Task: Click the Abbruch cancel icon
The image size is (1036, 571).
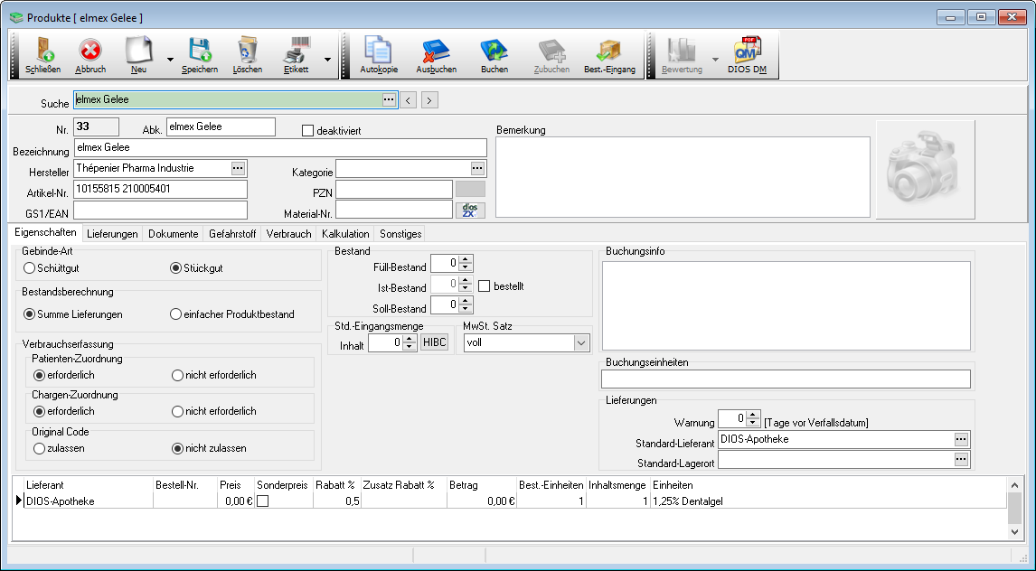Action: click(89, 51)
